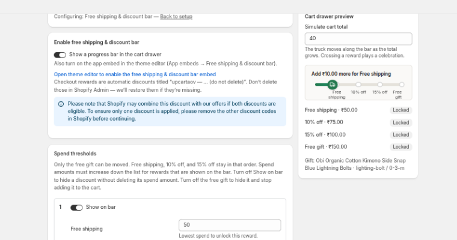Click the info icon in blue notice

(x=61, y=104)
